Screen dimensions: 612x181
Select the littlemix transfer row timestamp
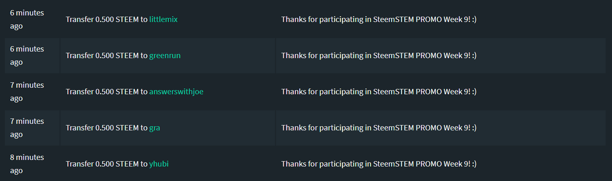click(27, 20)
